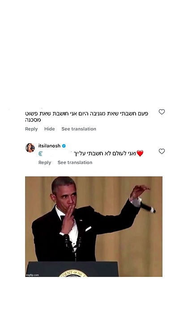Click the imgflip.com watermark on the meme
Viewport: 179px width, 317px height.
(32, 275)
